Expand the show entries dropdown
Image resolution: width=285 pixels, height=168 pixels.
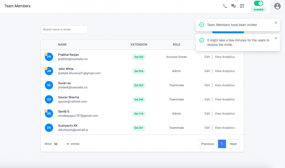click(61, 144)
